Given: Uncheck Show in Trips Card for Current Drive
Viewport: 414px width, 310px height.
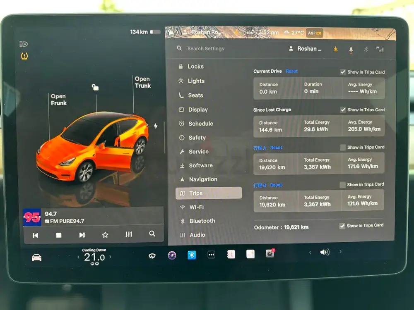Looking at the screenshot, I should (x=343, y=72).
